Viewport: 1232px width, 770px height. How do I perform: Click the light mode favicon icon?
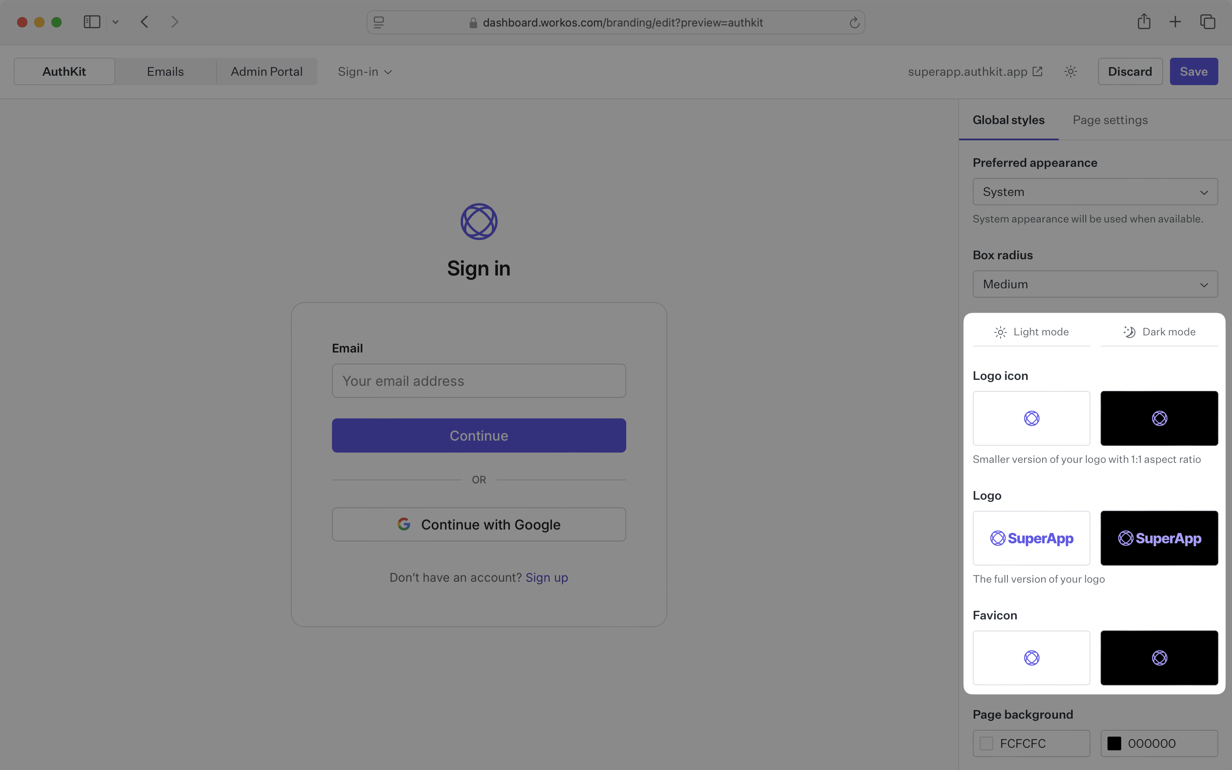coord(1031,657)
